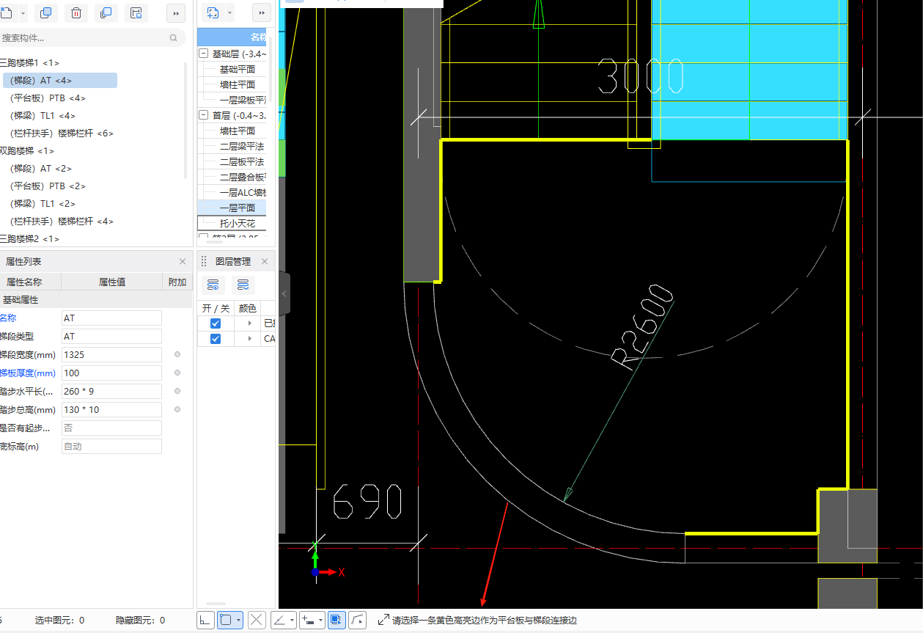This screenshot has width=923, height=633.
Task: Uncheck the first layer row 开/关 checkbox
Action: [216, 323]
